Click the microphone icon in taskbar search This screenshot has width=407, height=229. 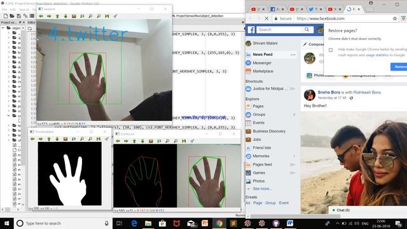coord(106,223)
